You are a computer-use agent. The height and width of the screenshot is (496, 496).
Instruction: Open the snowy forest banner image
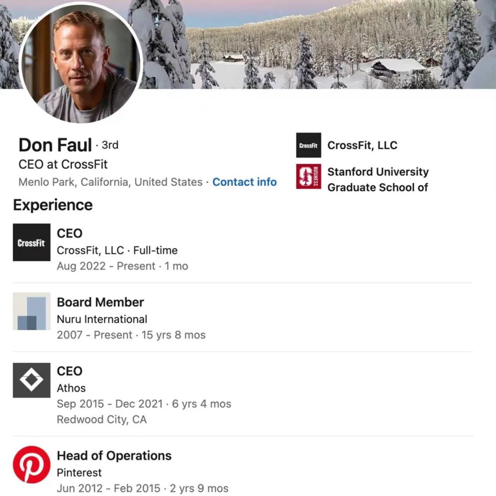[x=316, y=44]
